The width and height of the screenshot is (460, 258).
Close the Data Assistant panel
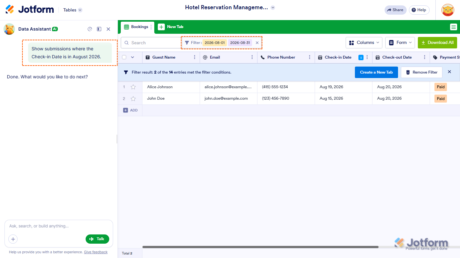tap(108, 29)
